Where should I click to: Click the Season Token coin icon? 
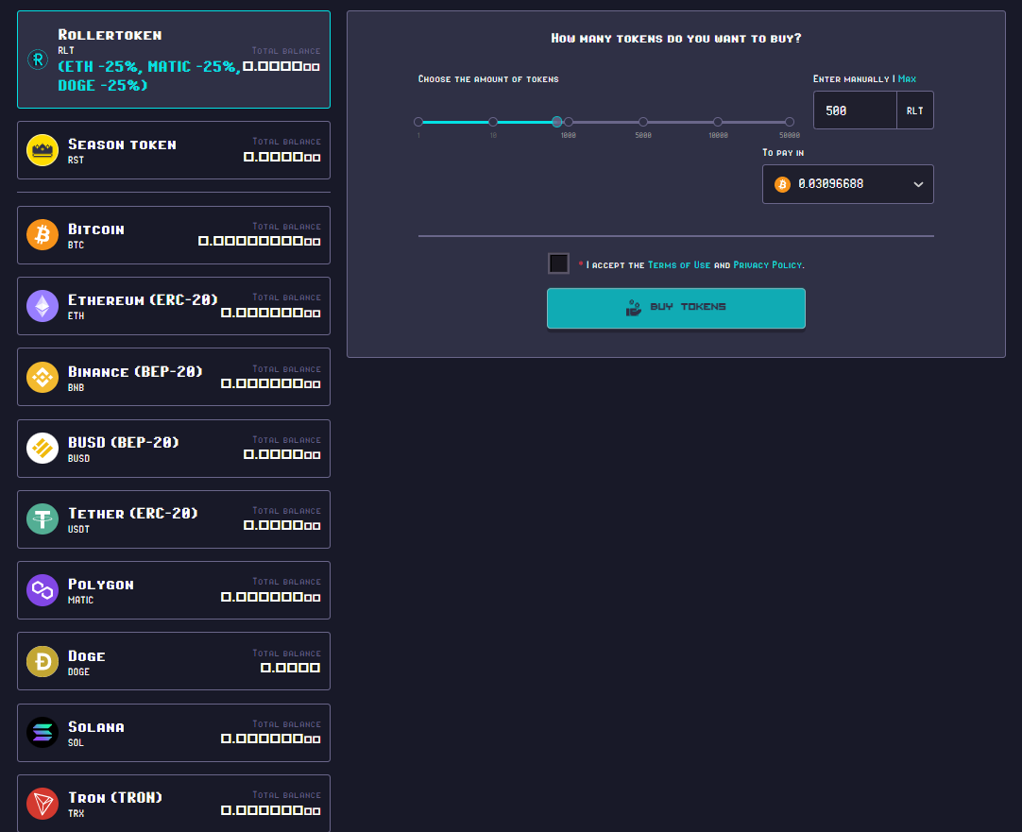42,149
